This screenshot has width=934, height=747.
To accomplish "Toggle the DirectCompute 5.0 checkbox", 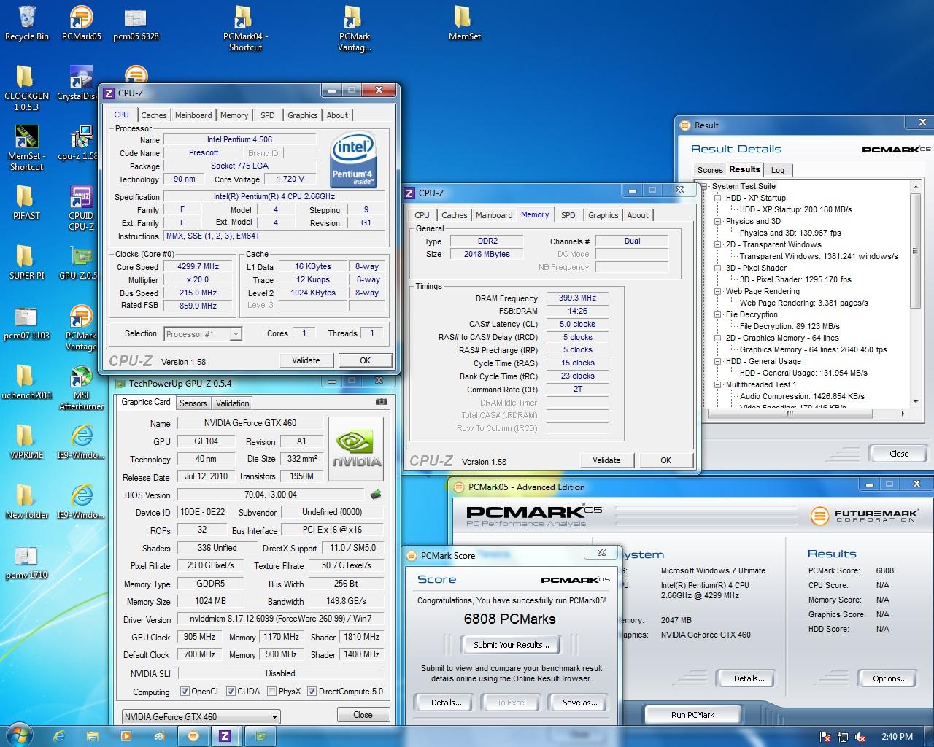I will 312,691.
